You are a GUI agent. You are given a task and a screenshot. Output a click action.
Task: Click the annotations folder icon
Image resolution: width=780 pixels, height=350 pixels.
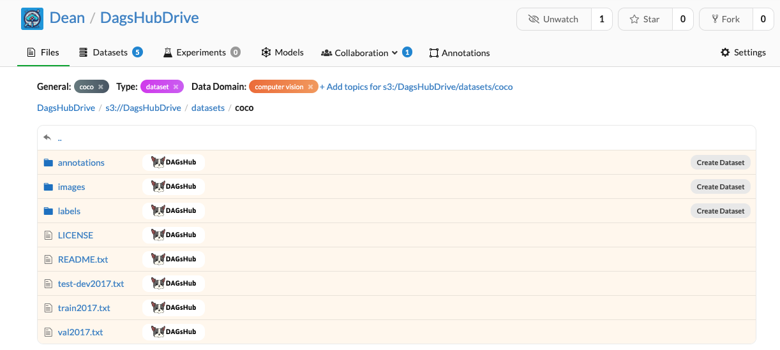click(48, 163)
